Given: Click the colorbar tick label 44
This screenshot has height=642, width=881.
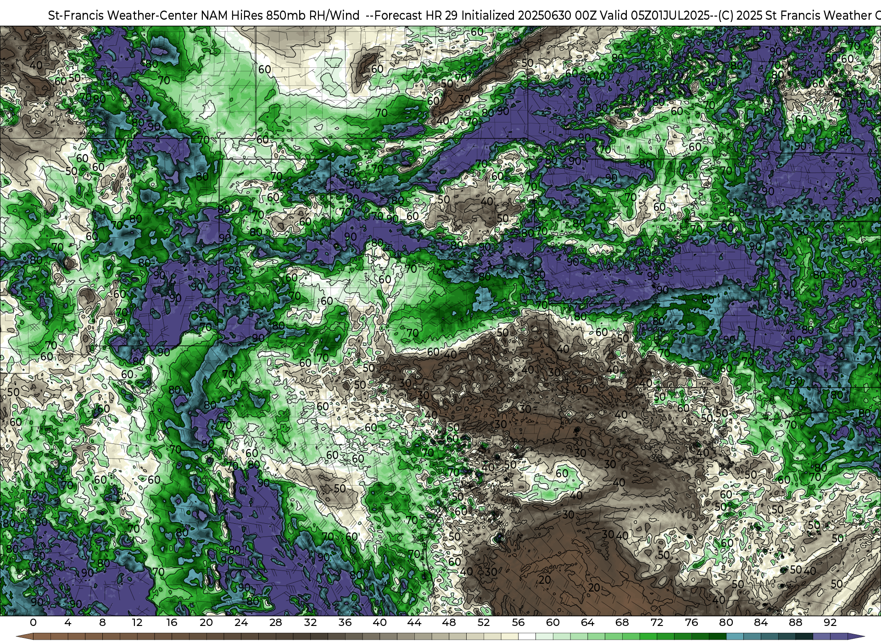Looking at the screenshot, I should (x=414, y=622).
